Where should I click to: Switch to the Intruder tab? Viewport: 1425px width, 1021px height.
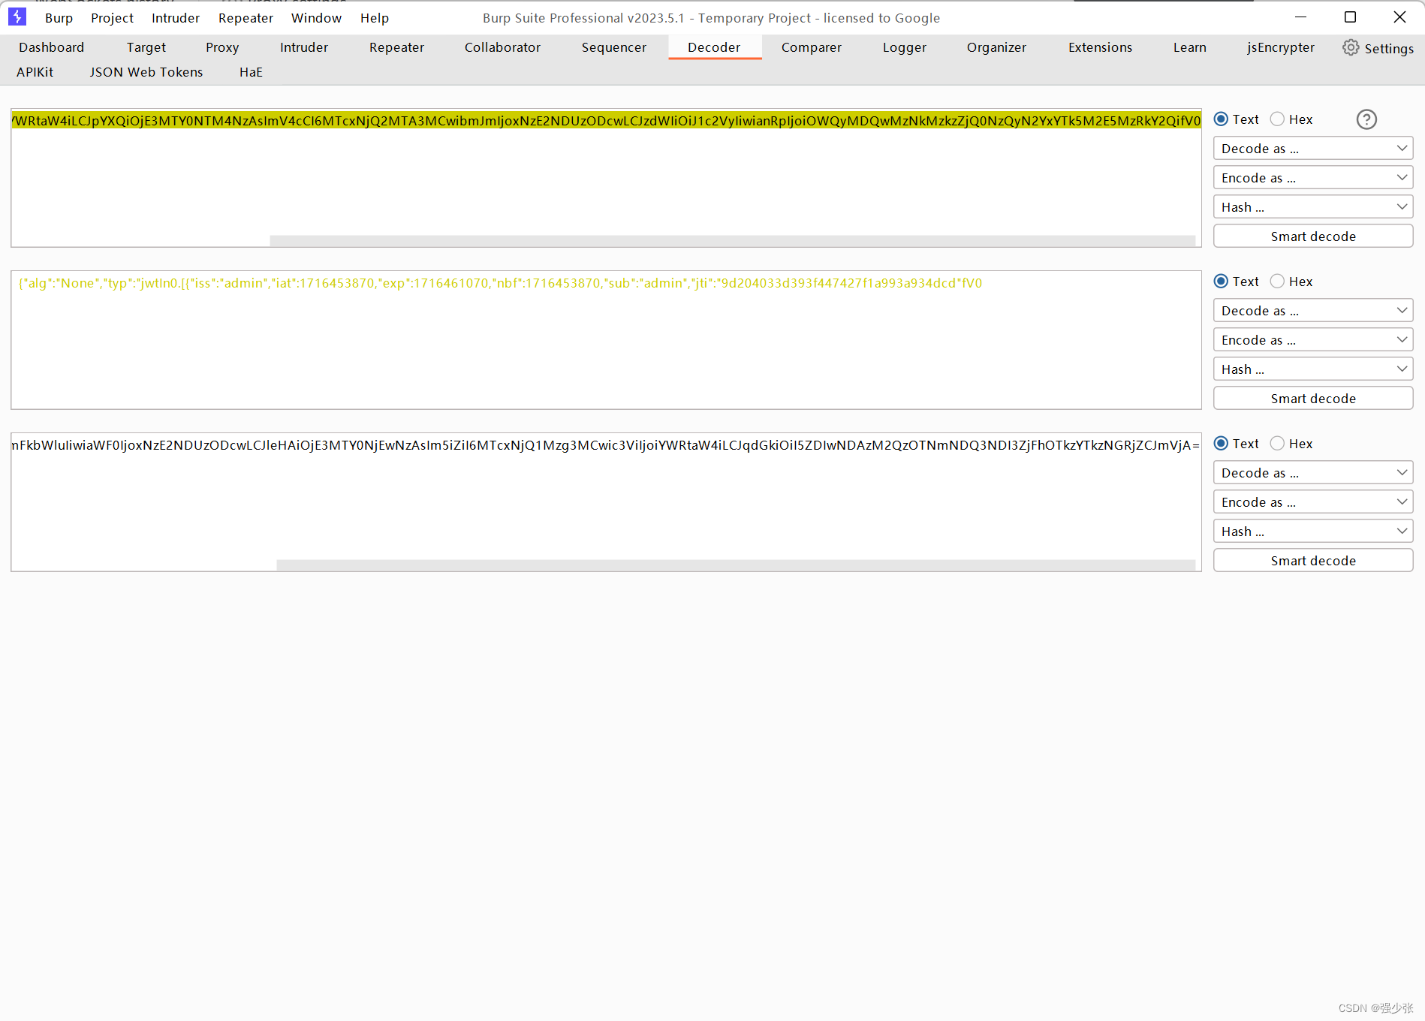[304, 47]
